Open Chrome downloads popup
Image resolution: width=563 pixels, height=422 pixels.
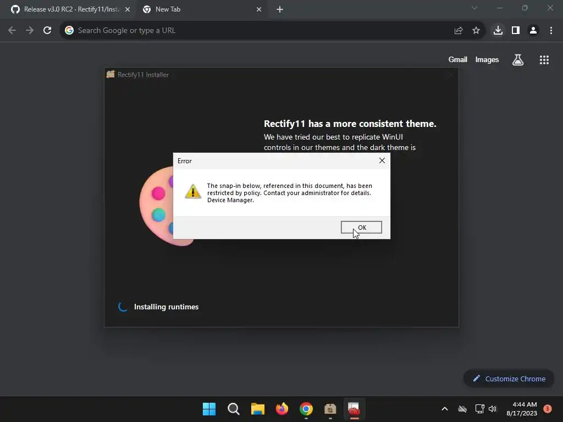498,30
